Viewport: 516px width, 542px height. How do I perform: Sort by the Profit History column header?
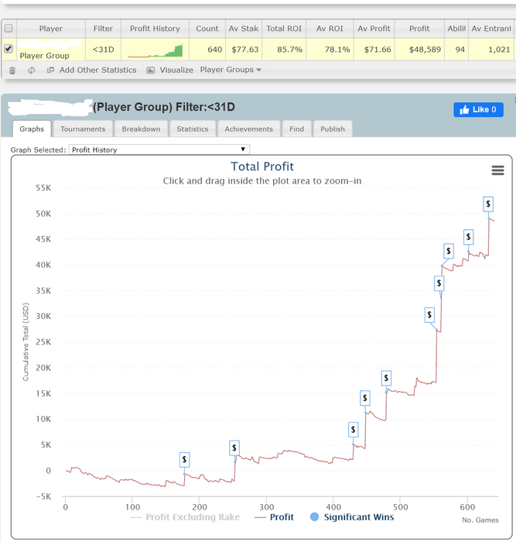pos(155,29)
